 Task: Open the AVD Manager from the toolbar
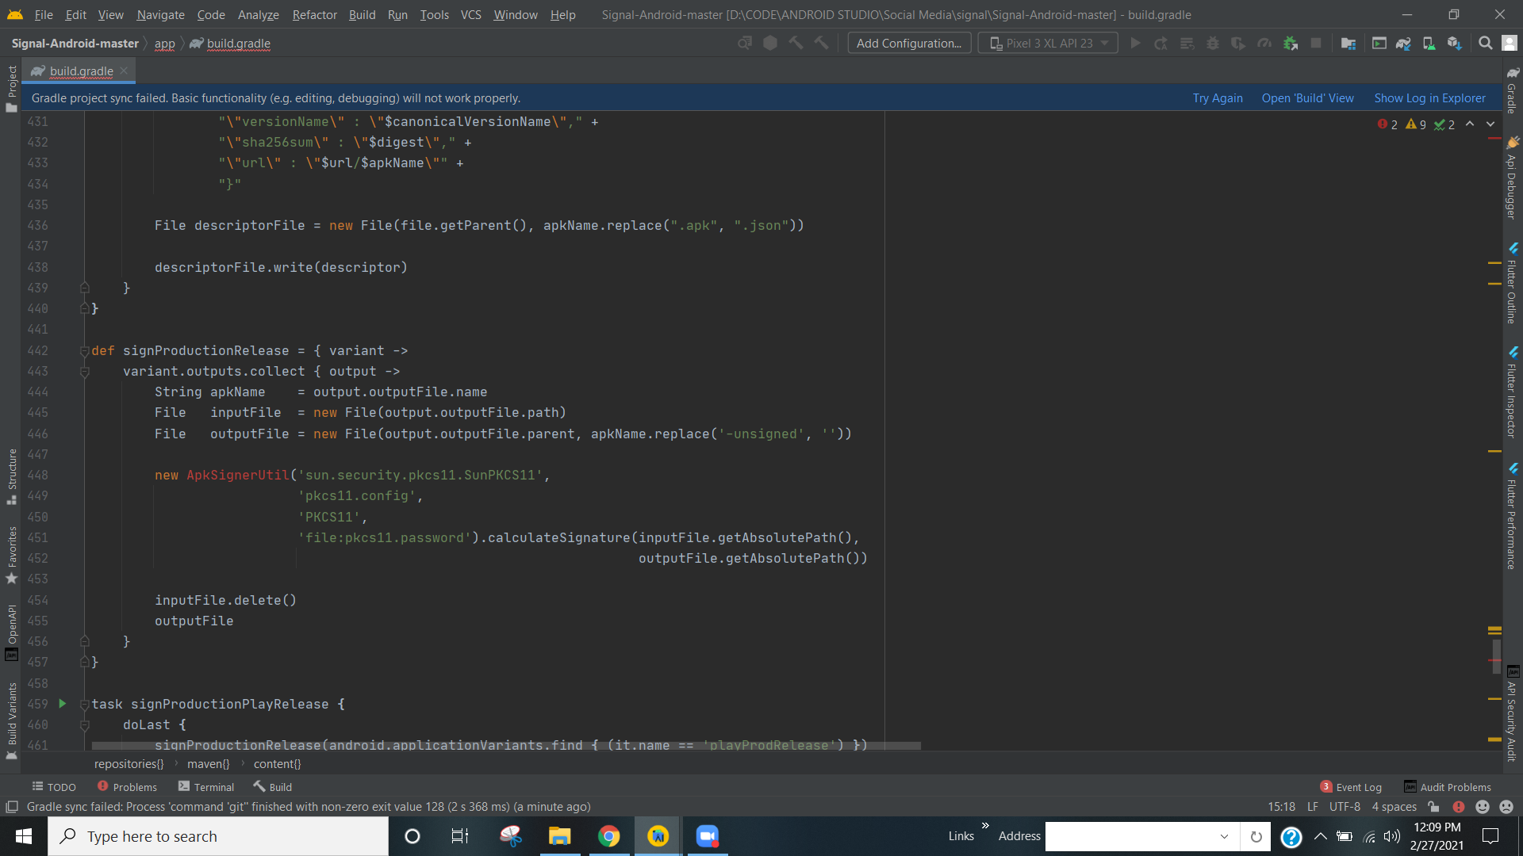click(x=1429, y=43)
